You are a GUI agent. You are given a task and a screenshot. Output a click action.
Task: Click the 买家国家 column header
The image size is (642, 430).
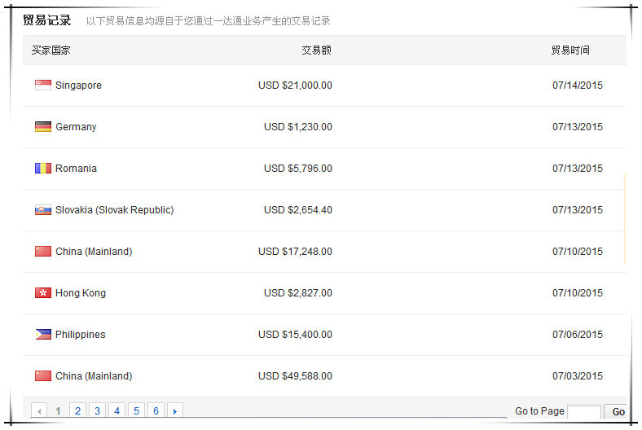pyautogui.click(x=51, y=50)
